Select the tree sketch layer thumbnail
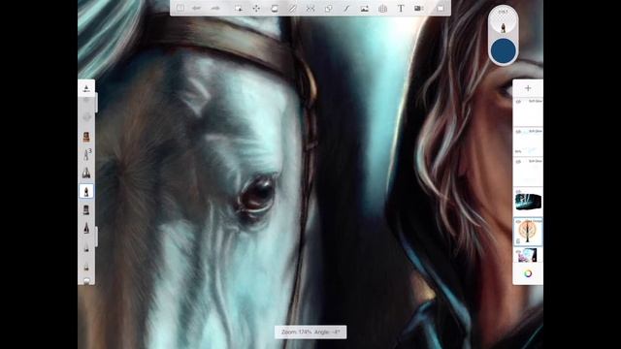 tap(528, 232)
